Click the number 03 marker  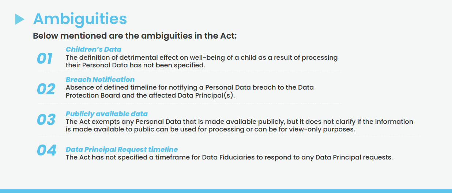[x=46, y=120]
